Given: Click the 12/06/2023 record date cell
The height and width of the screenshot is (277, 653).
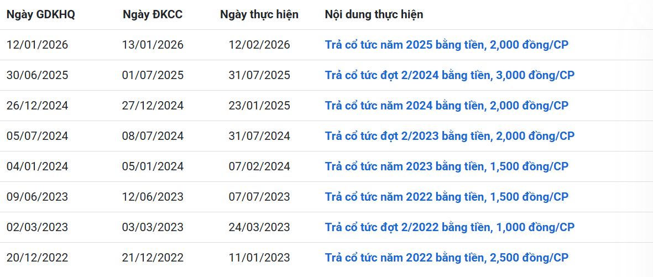Looking at the screenshot, I should click(x=153, y=197).
